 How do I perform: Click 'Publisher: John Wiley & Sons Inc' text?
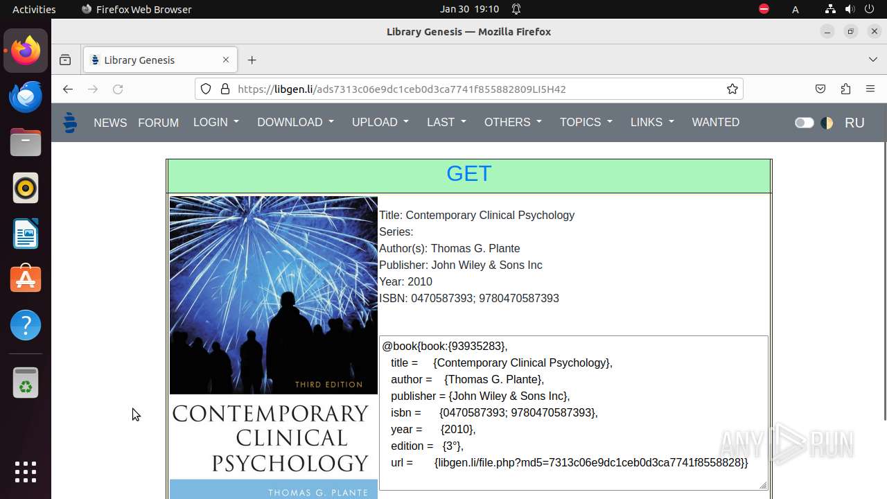point(461,265)
